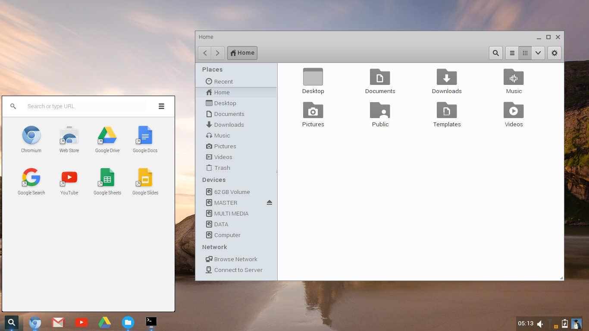The image size is (589, 331).
Task: Open Google Drive from the shelf
Action: point(105,322)
